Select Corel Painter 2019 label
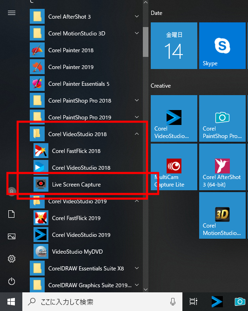 [71, 67]
